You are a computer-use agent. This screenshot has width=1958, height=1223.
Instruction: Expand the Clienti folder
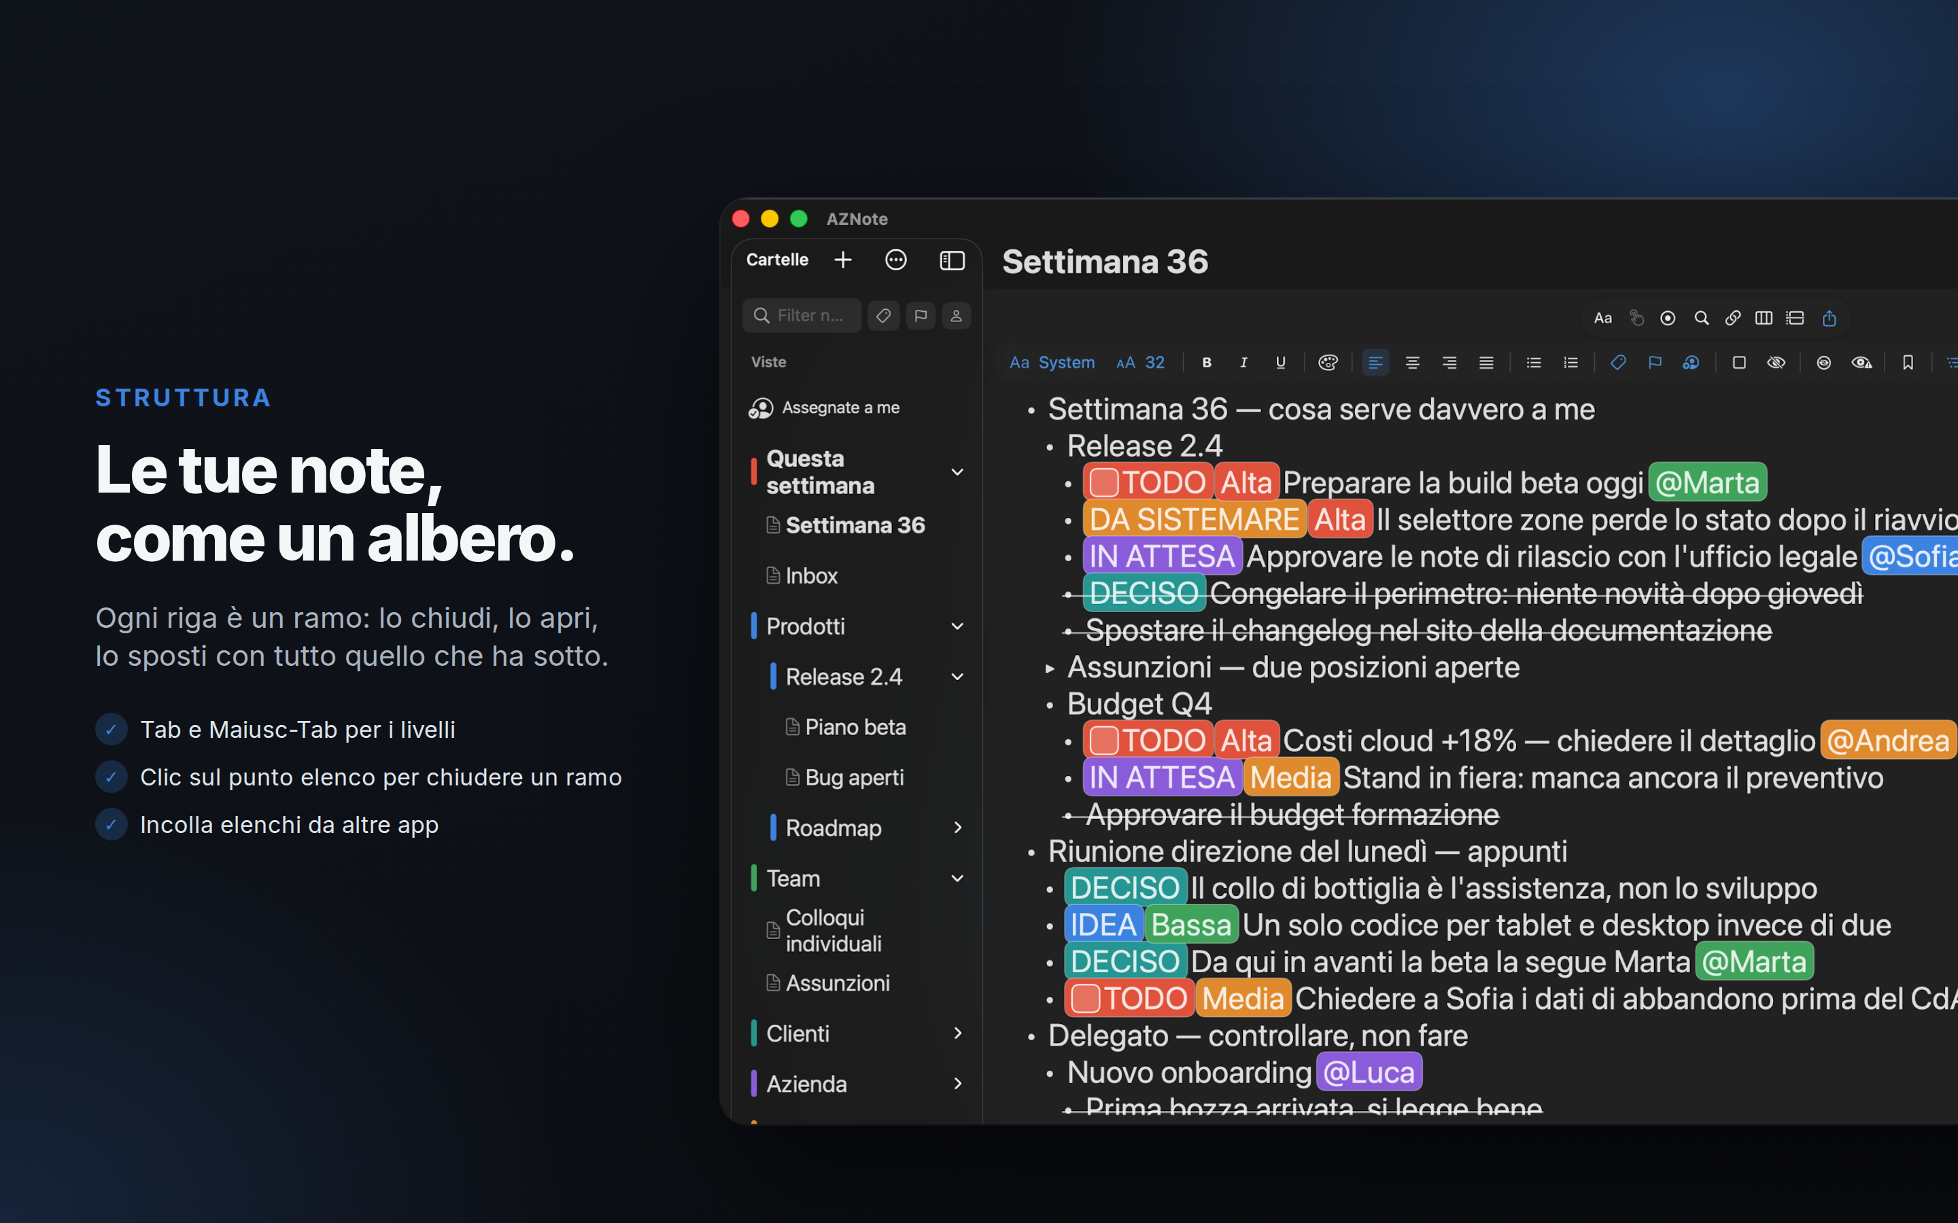957,1033
